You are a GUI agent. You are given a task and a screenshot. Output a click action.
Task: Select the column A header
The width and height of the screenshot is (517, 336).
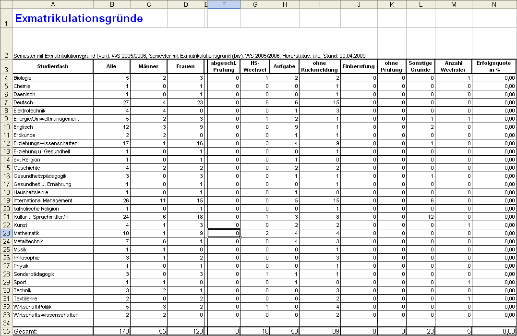[x=53, y=4]
